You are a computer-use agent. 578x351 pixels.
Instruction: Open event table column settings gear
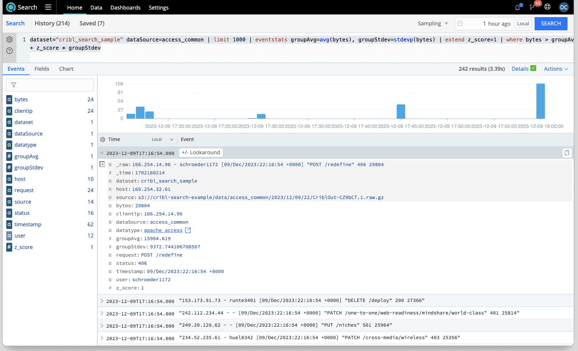[103, 139]
